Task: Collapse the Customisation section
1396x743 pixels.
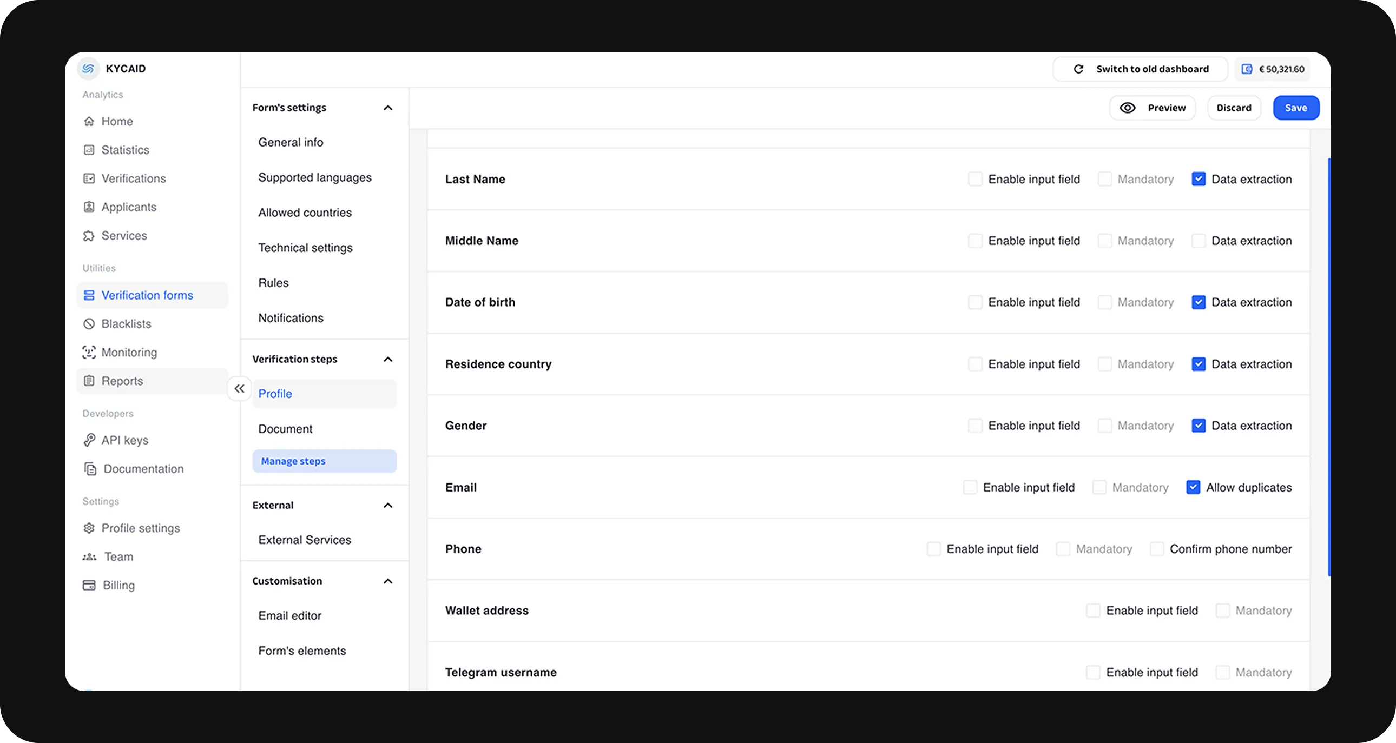Action: tap(390, 581)
